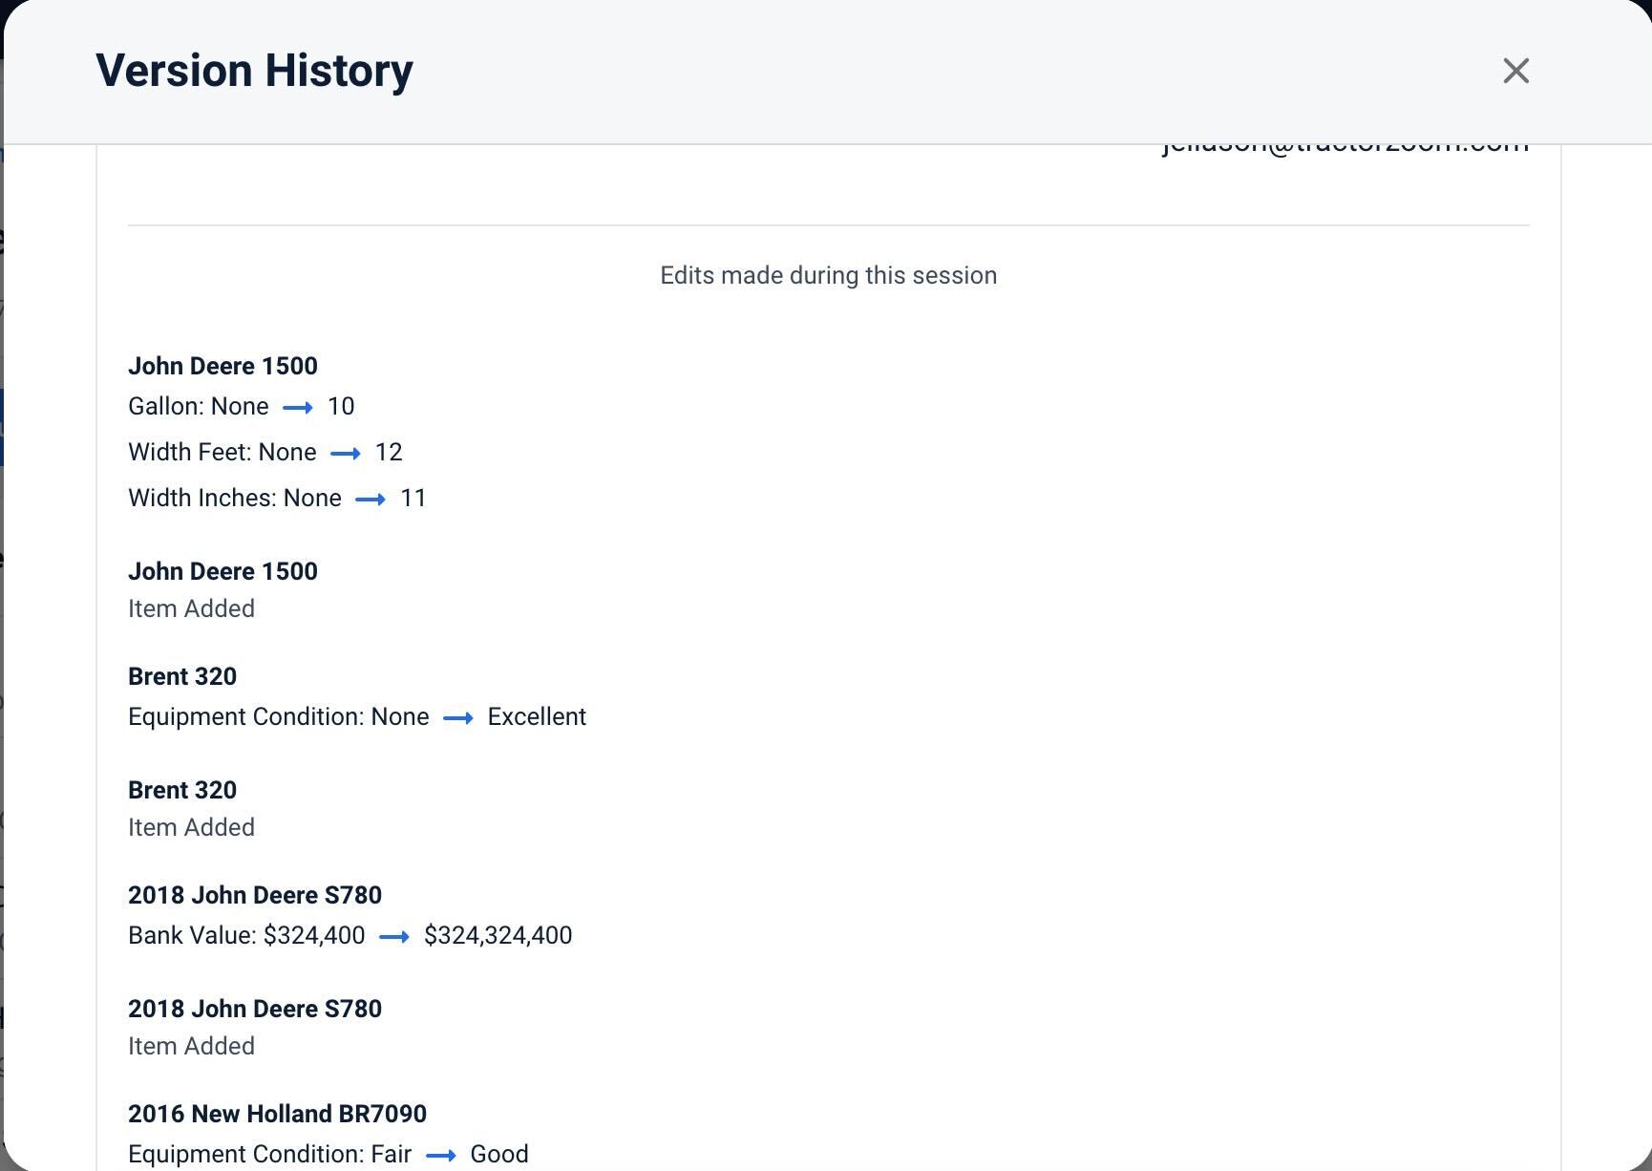1652x1171 pixels.
Task: Select the "Width Inches: None" old value
Action: pos(235,498)
